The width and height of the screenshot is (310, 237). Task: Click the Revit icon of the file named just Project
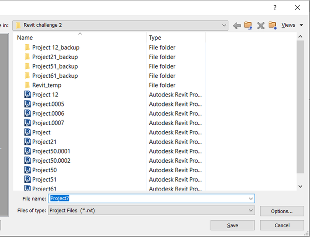[28, 132]
